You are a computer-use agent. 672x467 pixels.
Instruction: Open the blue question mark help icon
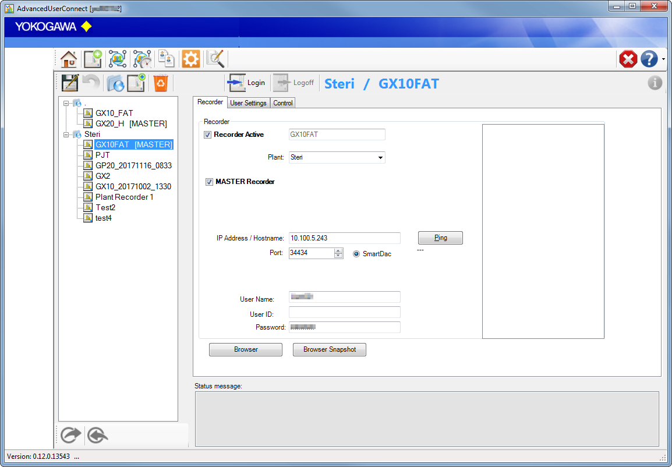[x=649, y=59]
